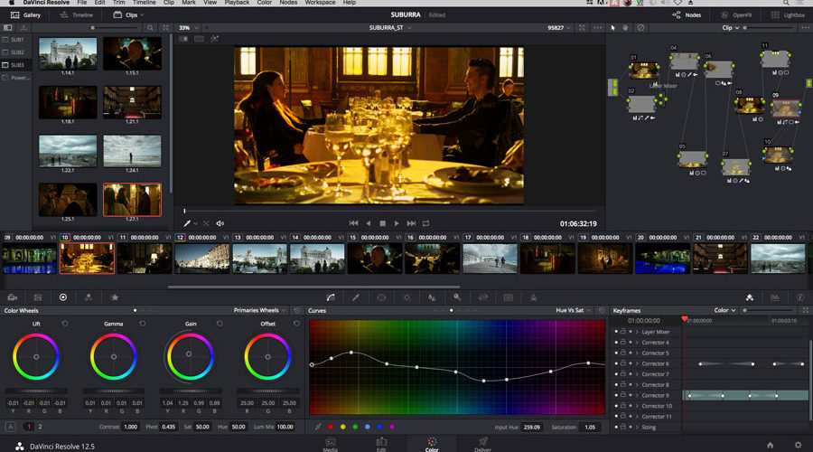Select the green hue curve swatch
The image size is (813, 452).
tap(355, 427)
